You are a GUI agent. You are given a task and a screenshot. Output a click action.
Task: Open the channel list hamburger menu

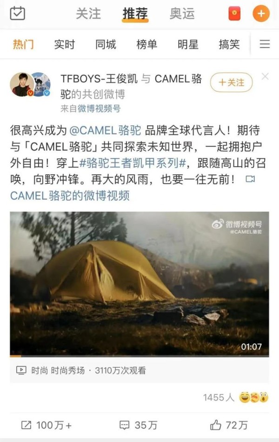pyautogui.click(x=265, y=44)
